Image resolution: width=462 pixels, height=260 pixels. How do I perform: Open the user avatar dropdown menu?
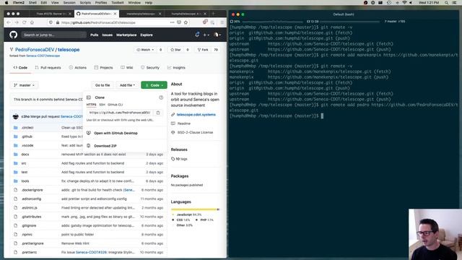click(217, 35)
